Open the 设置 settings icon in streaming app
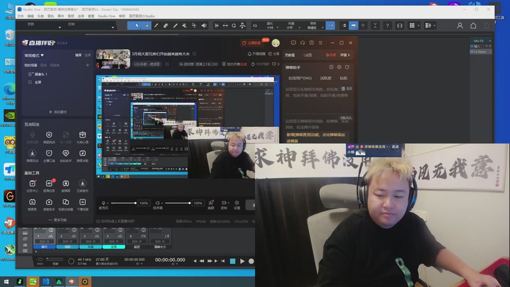The height and width of the screenshot is (287, 510). [237, 204]
